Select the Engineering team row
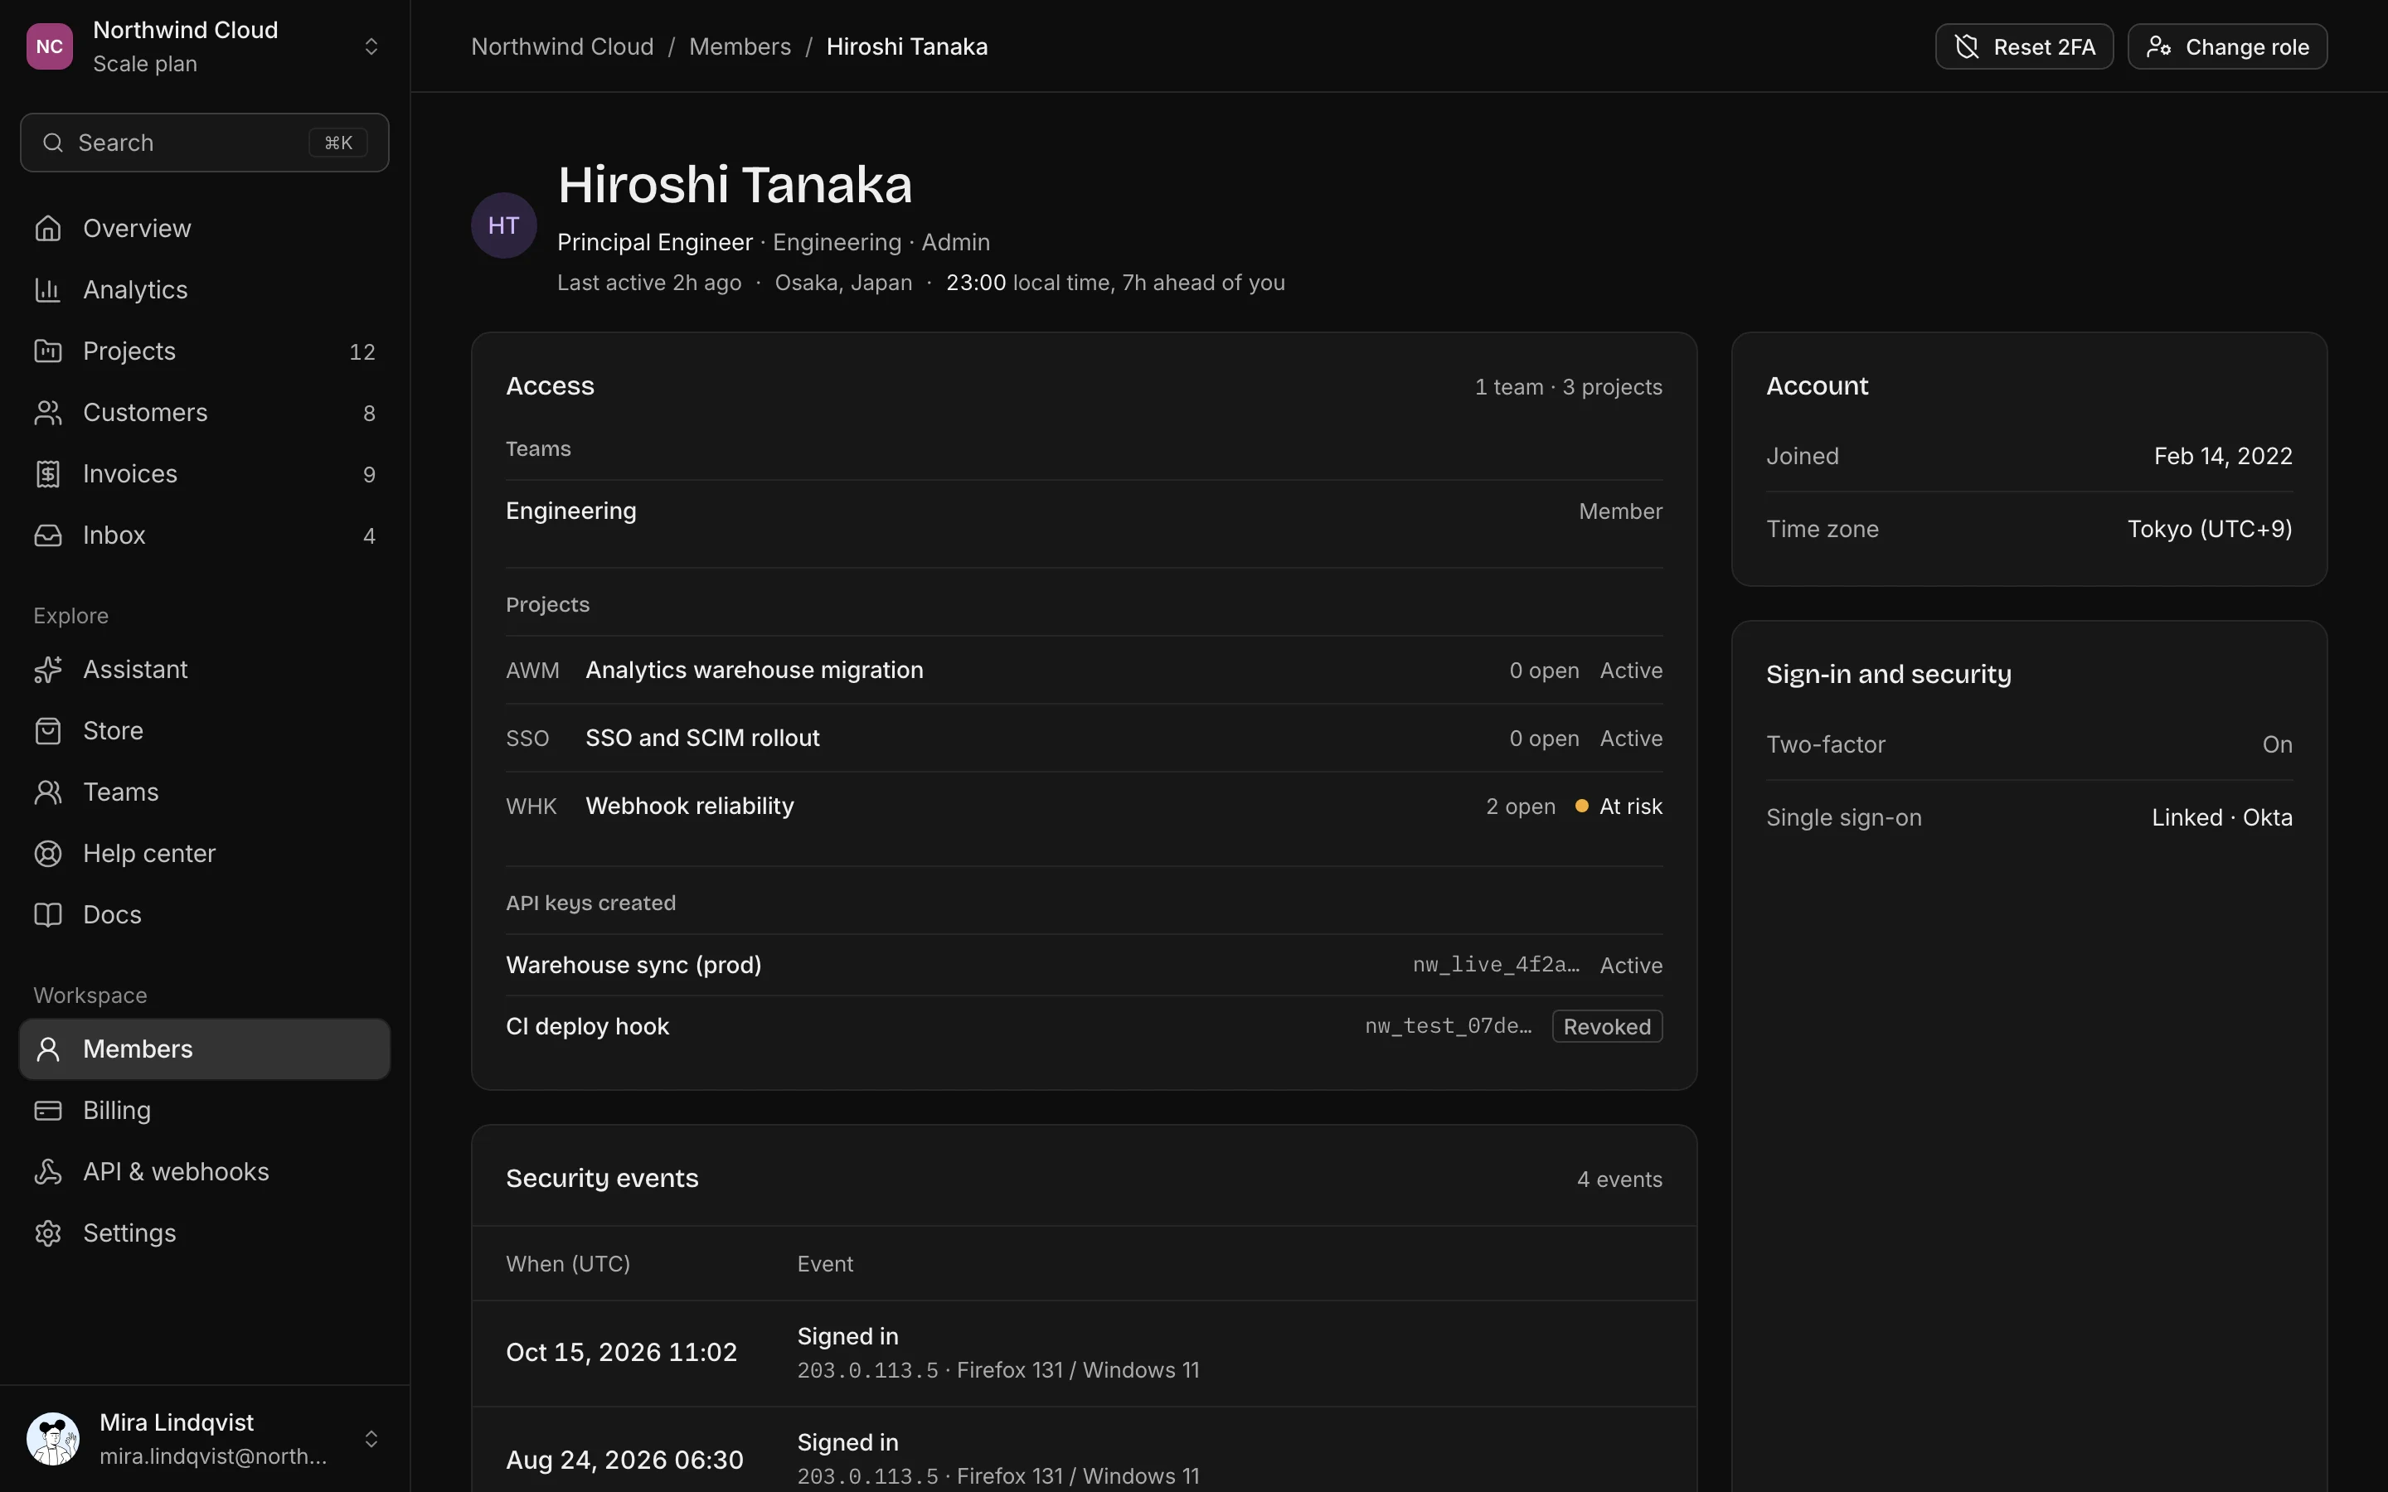The width and height of the screenshot is (2388, 1492). [x=1084, y=511]
